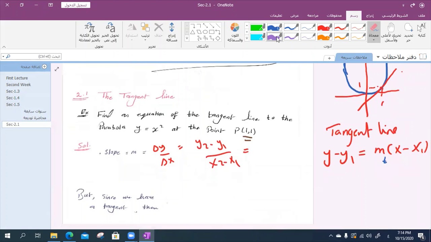Insert the rectangle shape

click(x=211, y=32)
